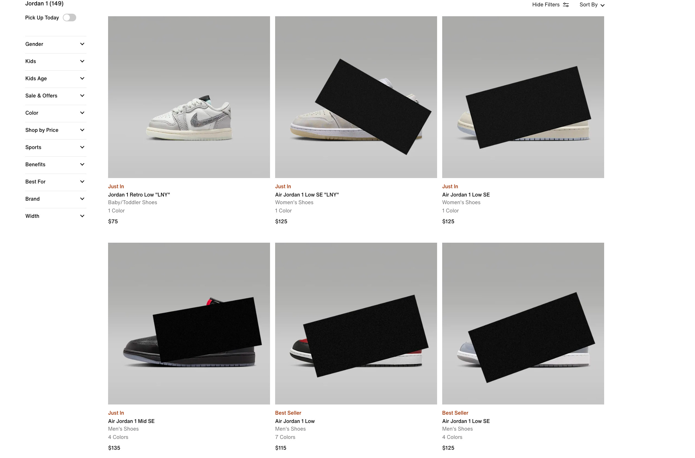Open the Sale & Offers filter
This screenshot has width=695, height=458.
coord(55,96)
